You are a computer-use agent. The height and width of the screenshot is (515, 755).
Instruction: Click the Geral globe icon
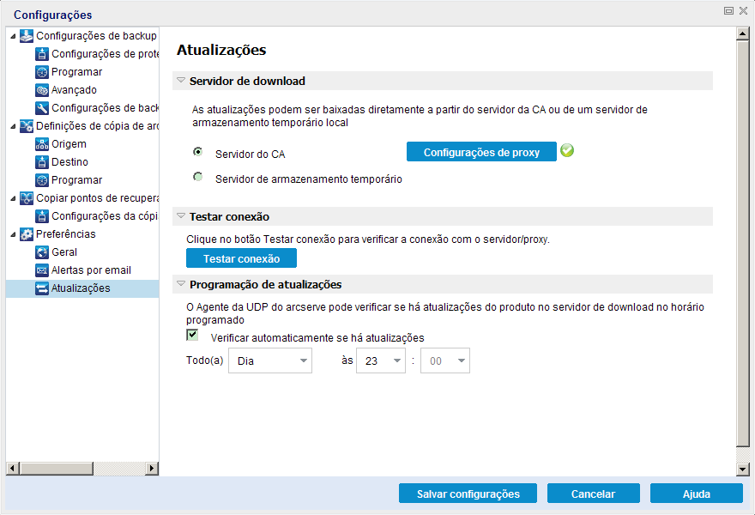coord(42,252)
